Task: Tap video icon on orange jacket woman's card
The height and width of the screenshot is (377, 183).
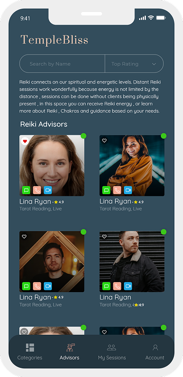Action: coord(128,190)
